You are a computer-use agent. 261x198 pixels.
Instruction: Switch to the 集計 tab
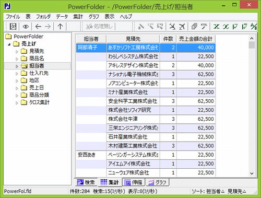click(x=110, y=182)
